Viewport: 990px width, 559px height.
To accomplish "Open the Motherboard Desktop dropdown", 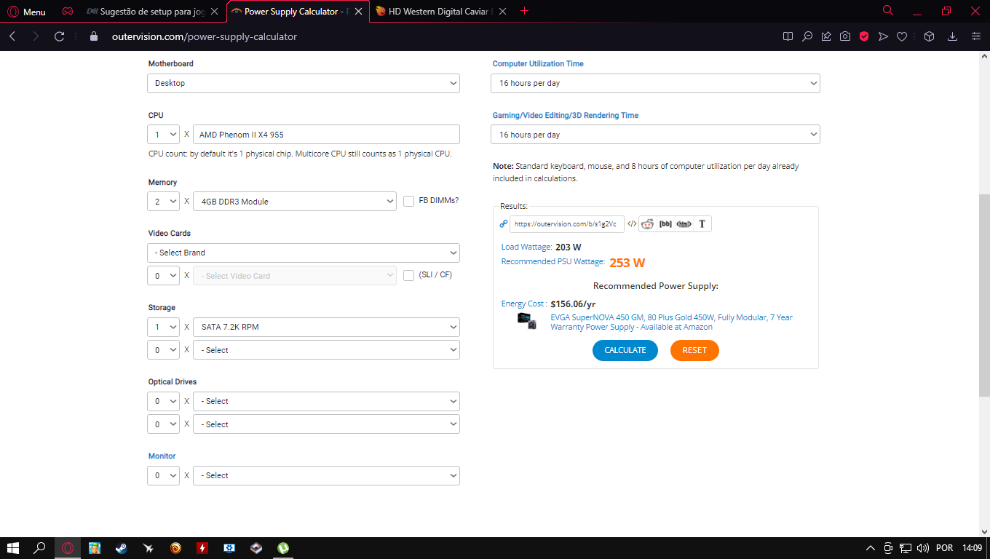I will (304, 83).
